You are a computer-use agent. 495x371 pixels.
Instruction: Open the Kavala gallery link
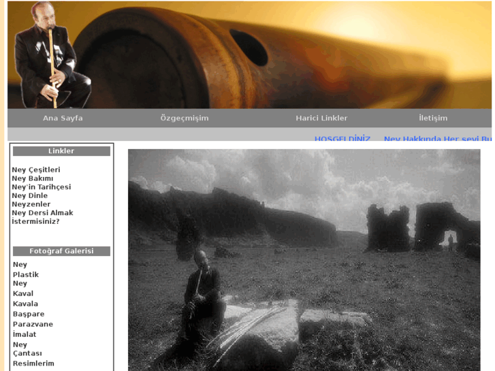pos(25,304)
